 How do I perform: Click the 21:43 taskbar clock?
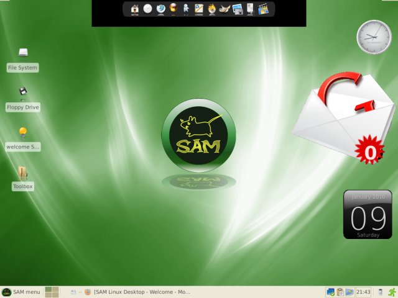tap(363, 292)
